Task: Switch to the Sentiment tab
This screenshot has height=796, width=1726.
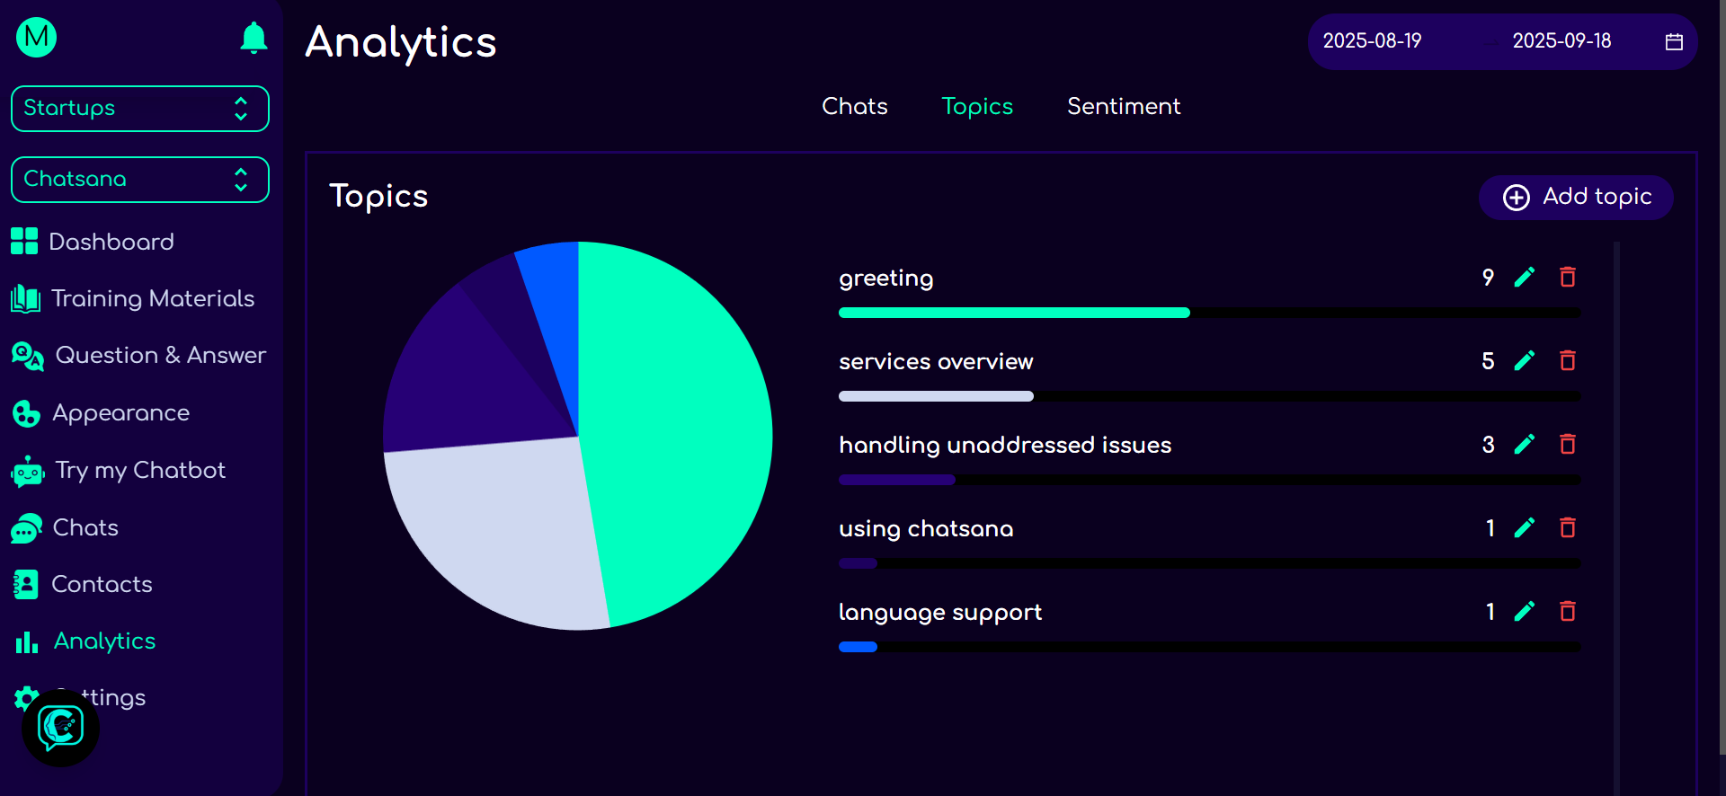Action: coord(1123,107)
